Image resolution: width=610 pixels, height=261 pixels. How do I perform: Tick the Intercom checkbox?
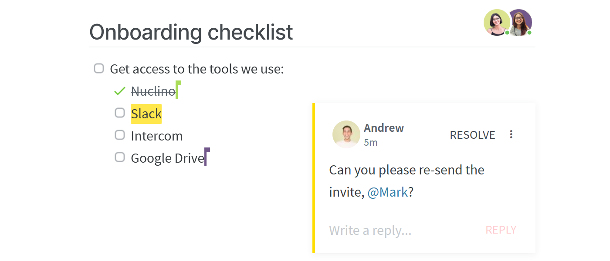120,135
